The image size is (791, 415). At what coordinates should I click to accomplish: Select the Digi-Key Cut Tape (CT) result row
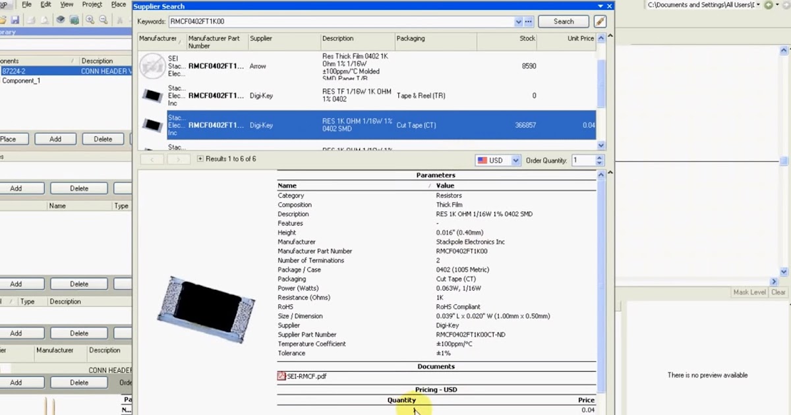pos(367,125)
